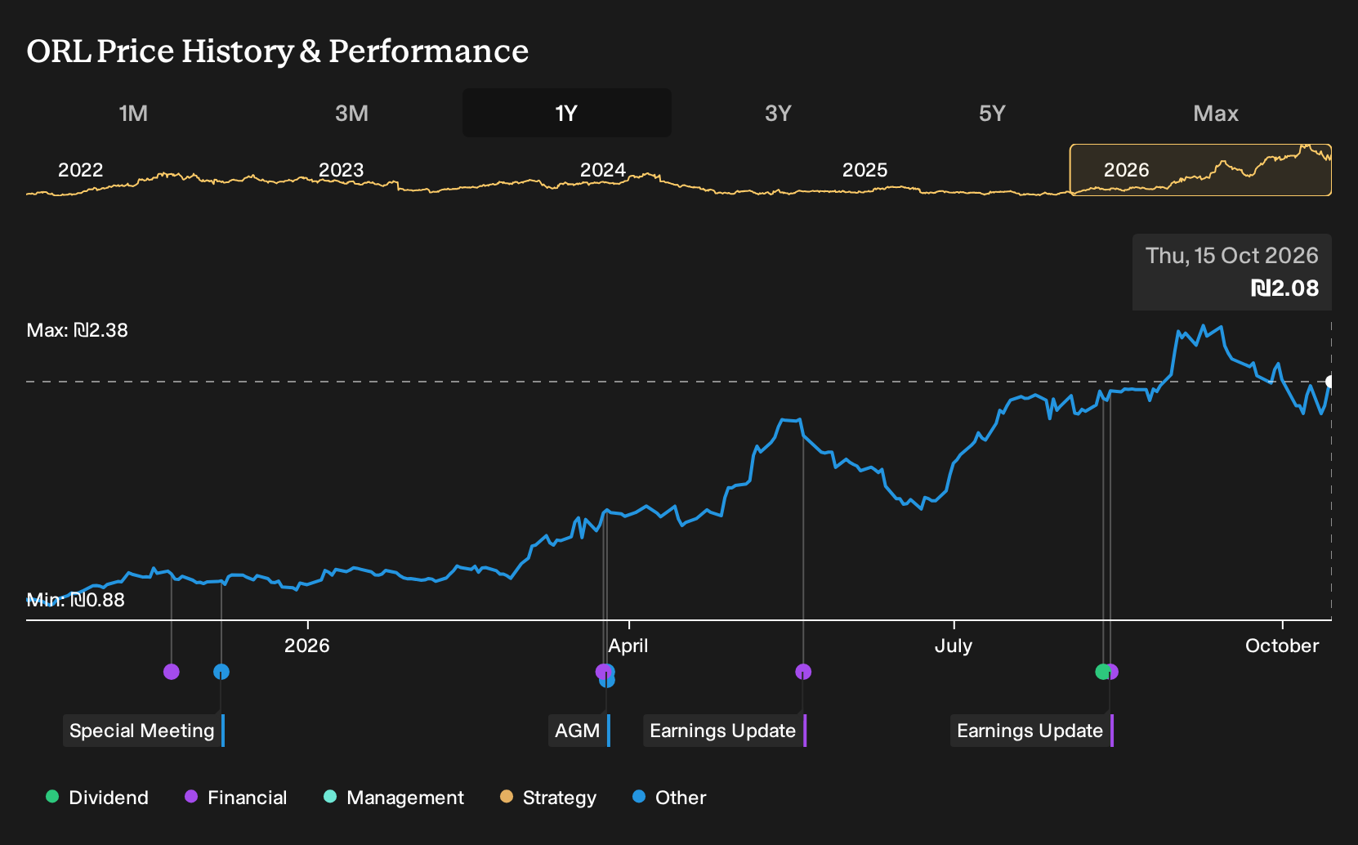Click the Thu, 15 Oct 2026 tooltip date

click(x=1231, y=256)
